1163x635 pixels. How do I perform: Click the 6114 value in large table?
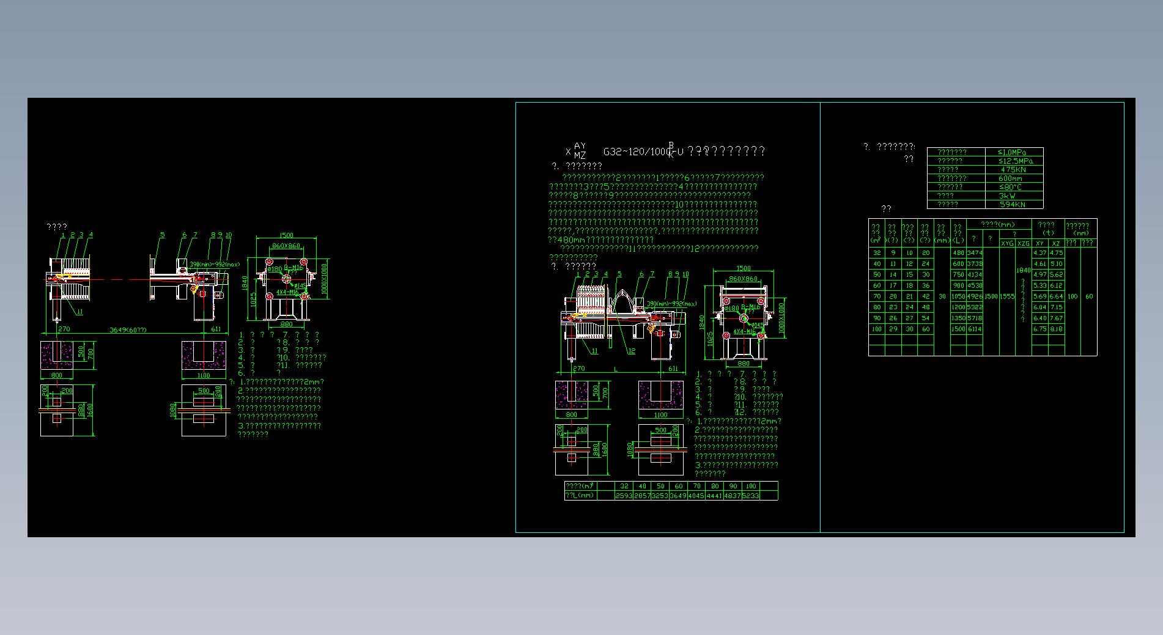pyautogui.click(x=975, y=329)
